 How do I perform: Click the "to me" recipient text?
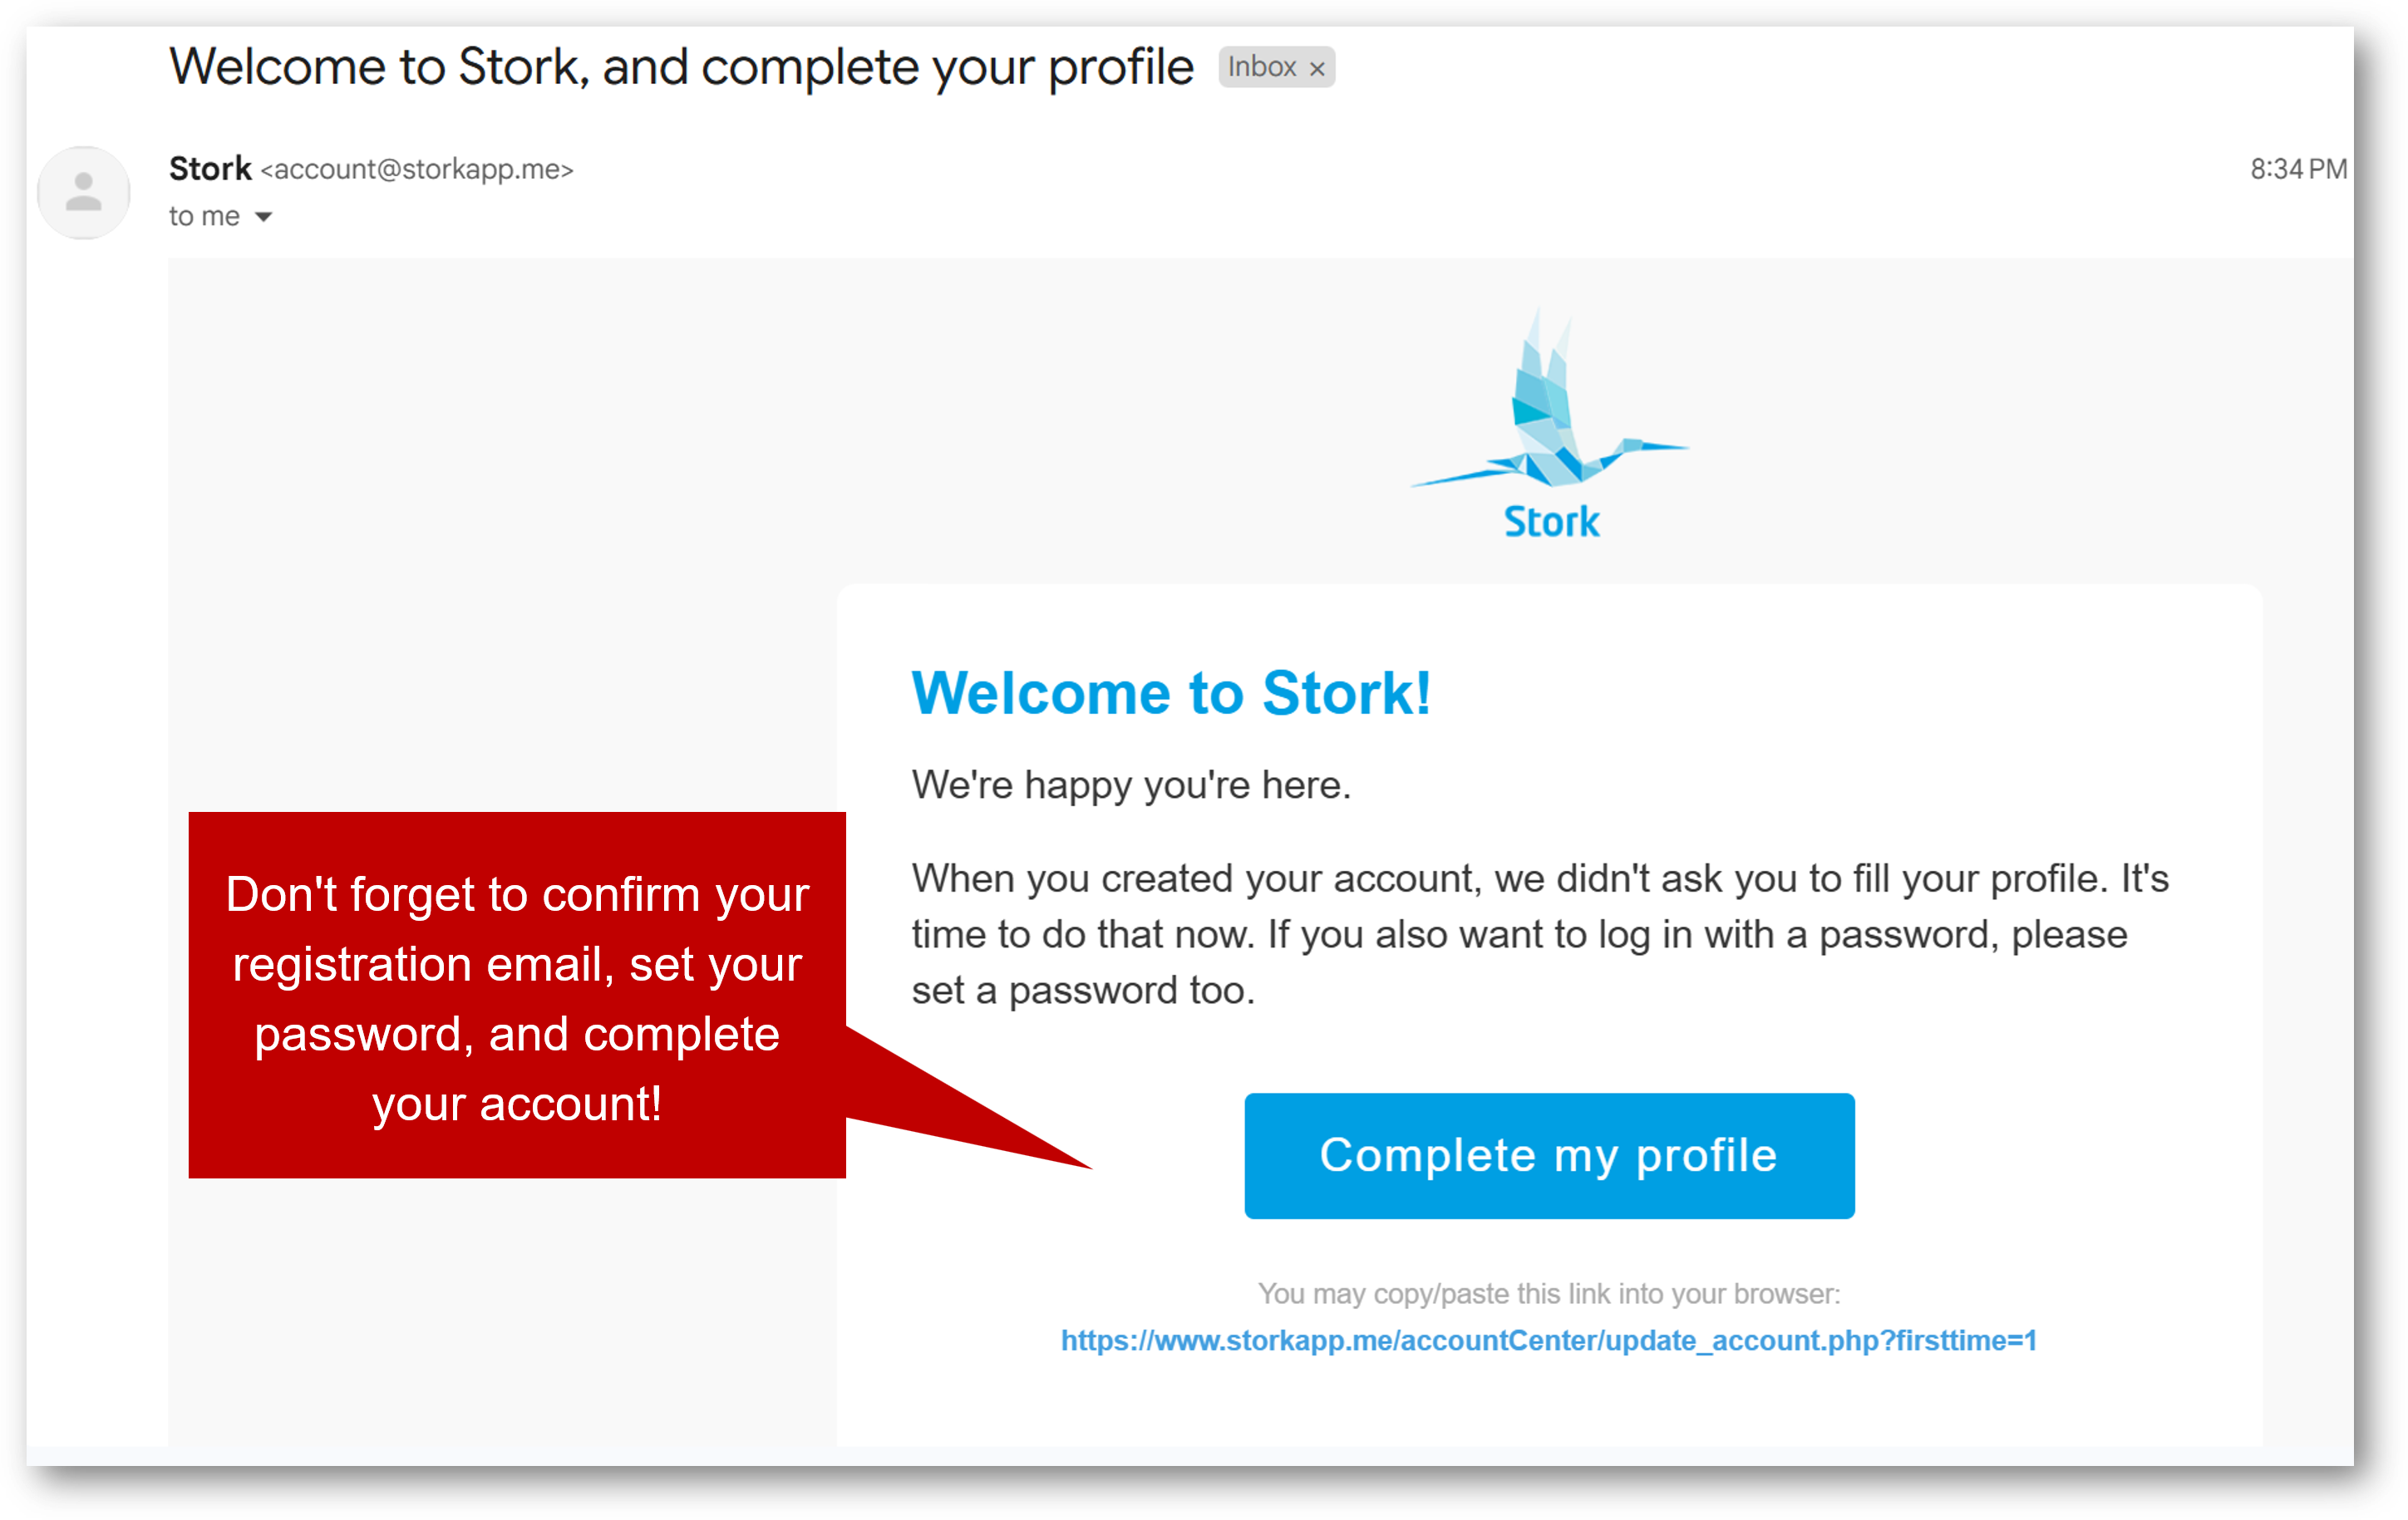click(x=204, y=217)
